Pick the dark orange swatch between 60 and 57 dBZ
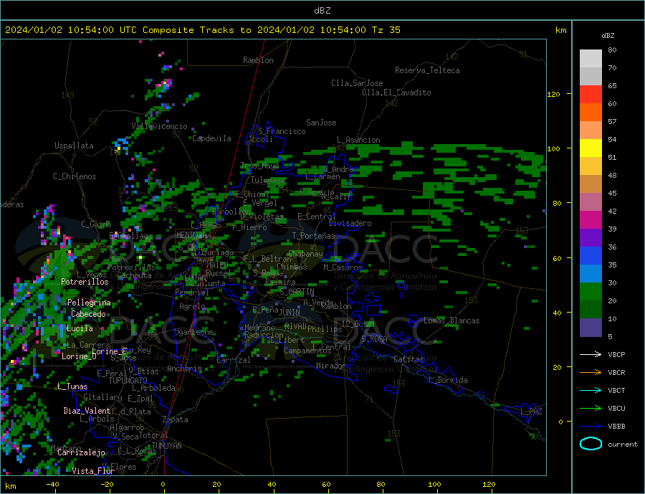645x494 pixels. (x=591, y=113)
